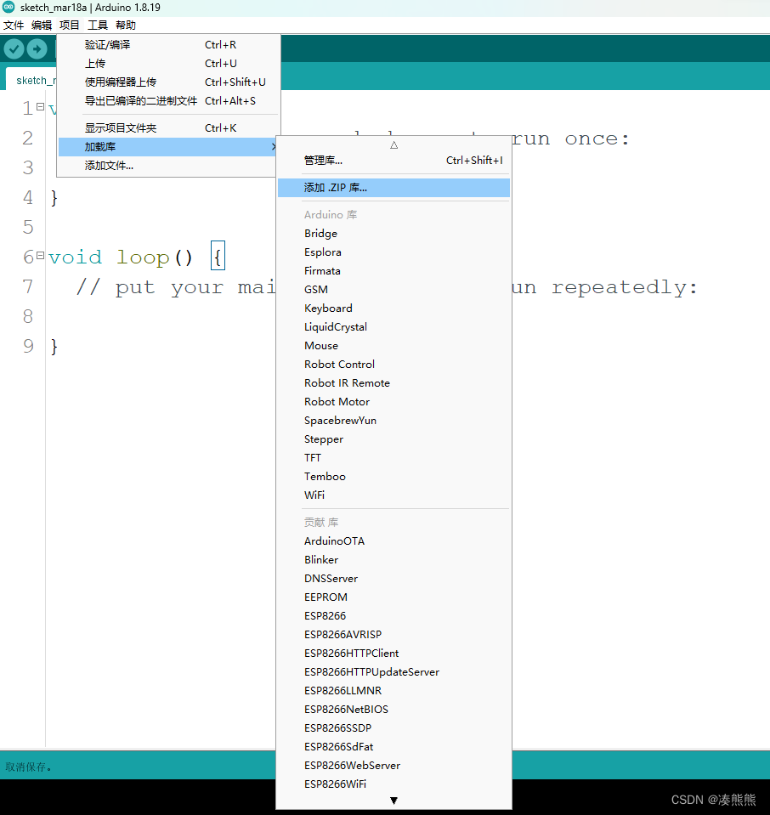Screen dimensions: 770x815
Task: Include the Robot IR Remote library
Action: [393, 383]
